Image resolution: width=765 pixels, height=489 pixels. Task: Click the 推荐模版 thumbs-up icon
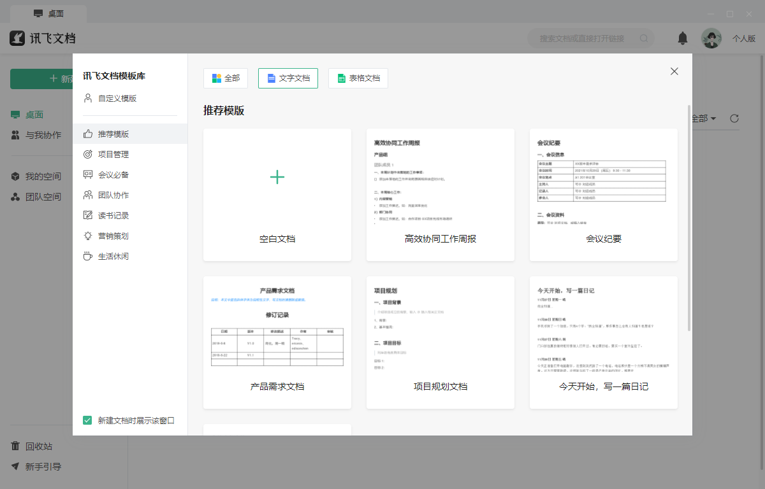(x=88, y=134)
